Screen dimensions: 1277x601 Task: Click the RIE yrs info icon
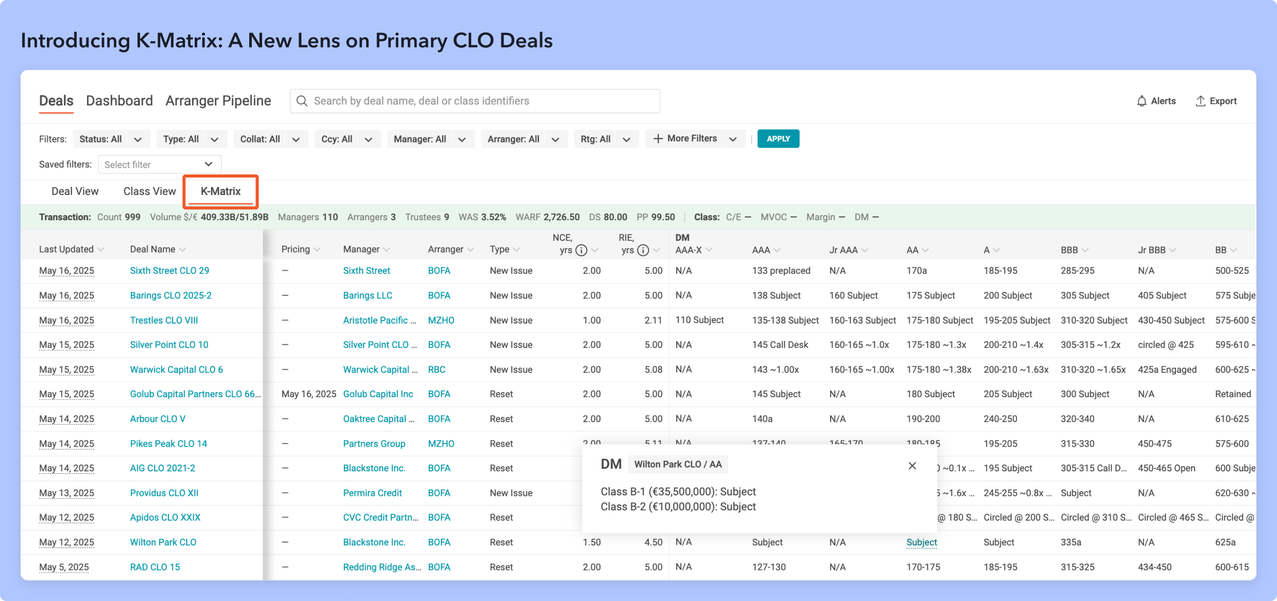(643, 250)
